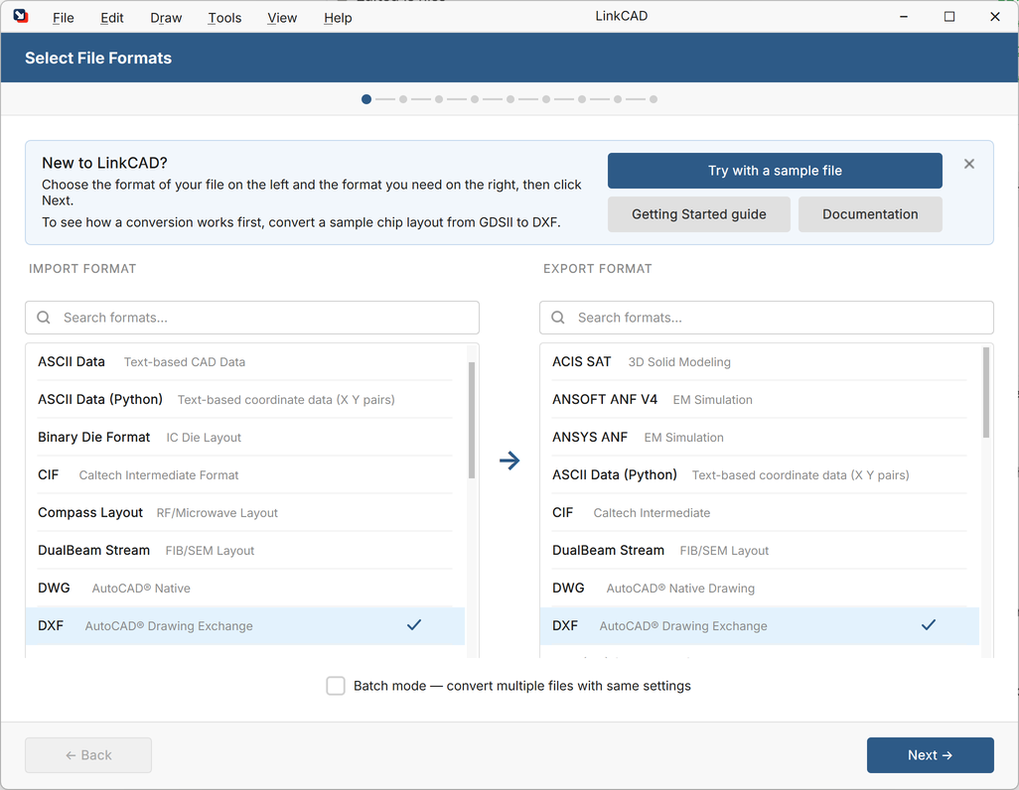Select ASCII Data import format
This screenshot has height=790, width=1019.
(x=245, y=362)
